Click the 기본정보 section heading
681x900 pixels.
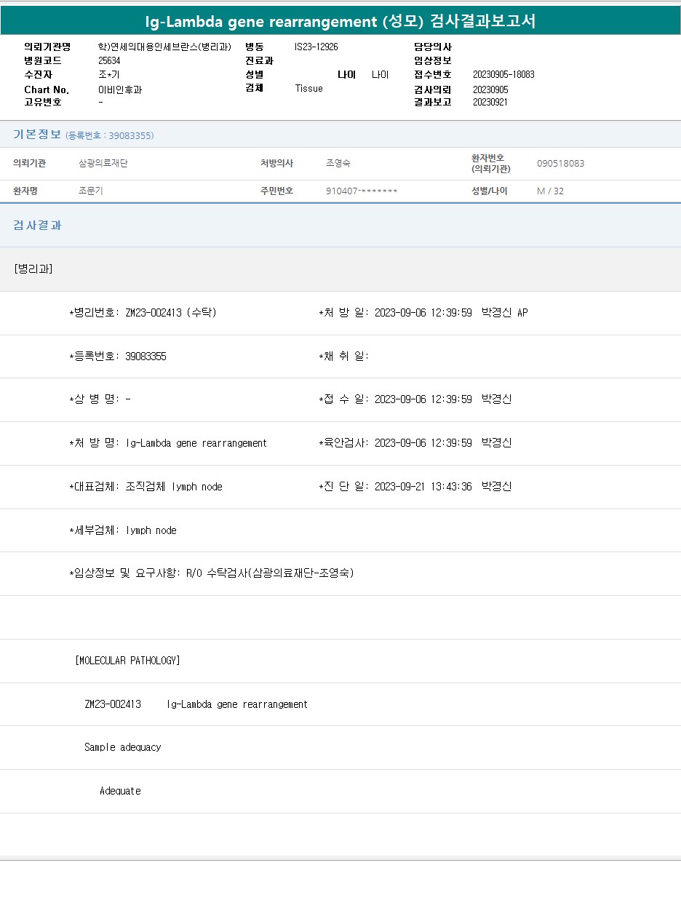click(x=37, y=135)
